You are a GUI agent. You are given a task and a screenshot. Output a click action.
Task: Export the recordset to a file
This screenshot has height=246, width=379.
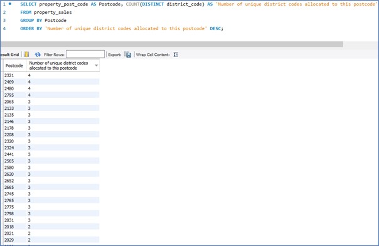coord(127,55)
